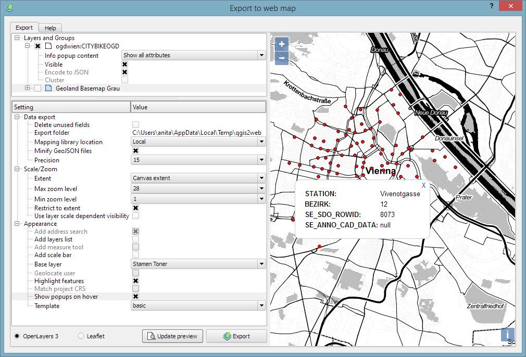Click the Export button
This screenshot has height=357, width=526.
coord(236,336)
